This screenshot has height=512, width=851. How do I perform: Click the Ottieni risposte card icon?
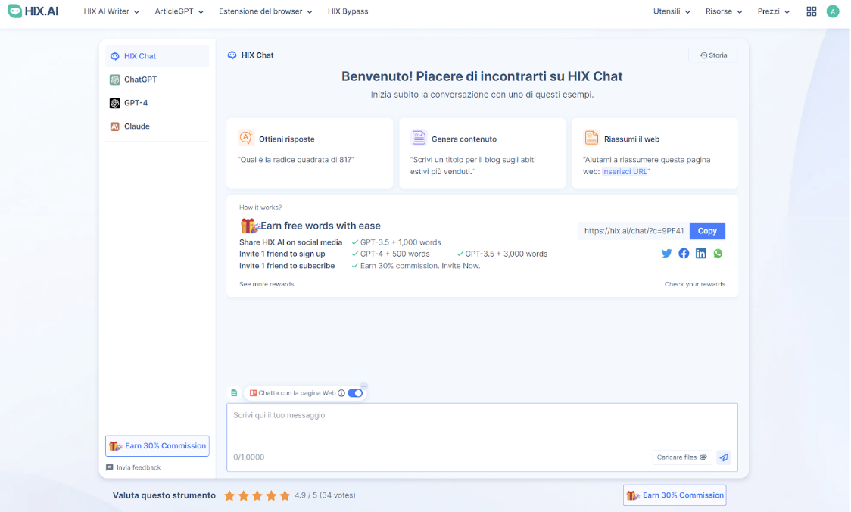[x=246, y=138]
